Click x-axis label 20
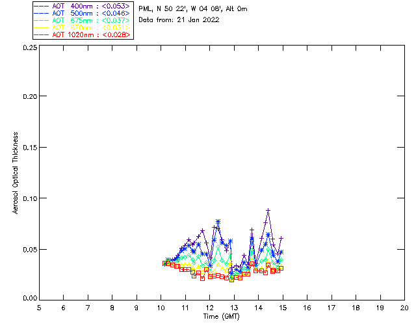 point(404,308)
